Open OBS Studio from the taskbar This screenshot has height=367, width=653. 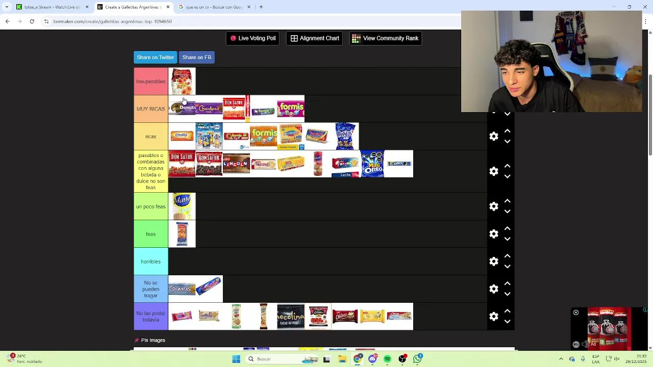click(x=403, y=359)
